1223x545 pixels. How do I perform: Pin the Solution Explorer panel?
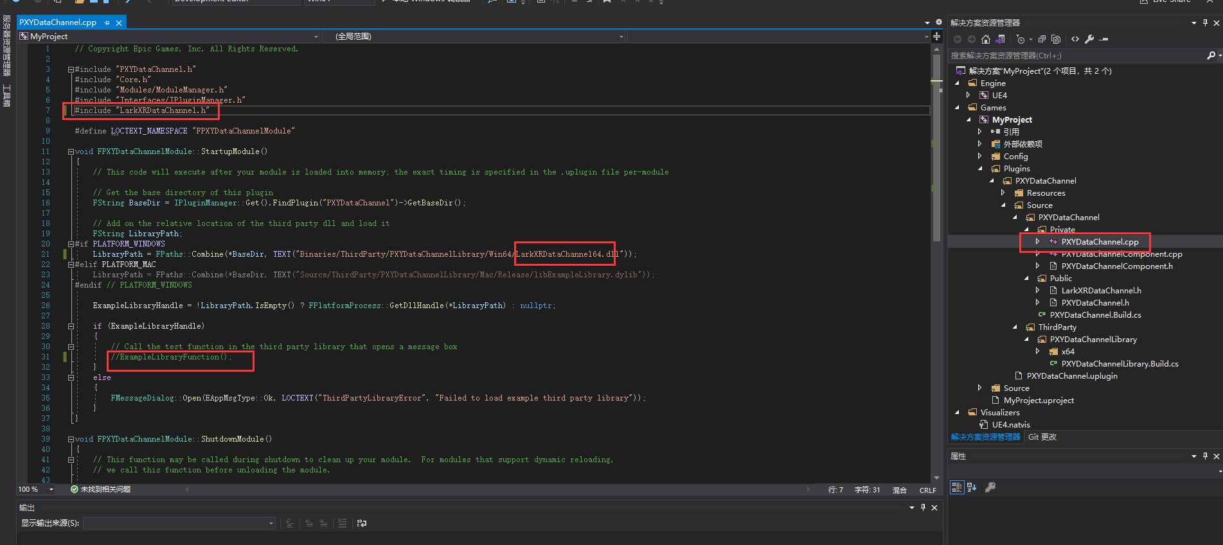pyautogui.click(x=1205, y=22)
